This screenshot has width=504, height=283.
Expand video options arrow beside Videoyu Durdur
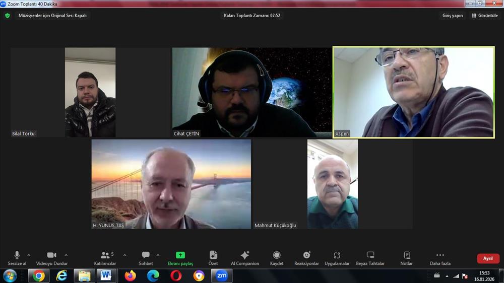pyautogui.click(x=66, y=255)
